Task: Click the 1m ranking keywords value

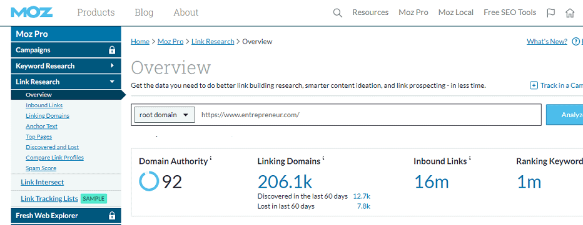Action: [529, 182]
